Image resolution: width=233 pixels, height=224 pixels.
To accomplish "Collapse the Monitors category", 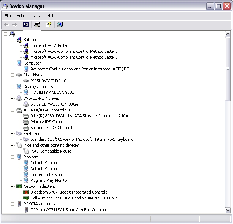I will pyautogui.click(x=12, y=157).
